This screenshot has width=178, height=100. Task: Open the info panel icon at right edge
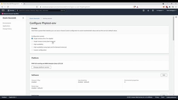coord(176,17)
